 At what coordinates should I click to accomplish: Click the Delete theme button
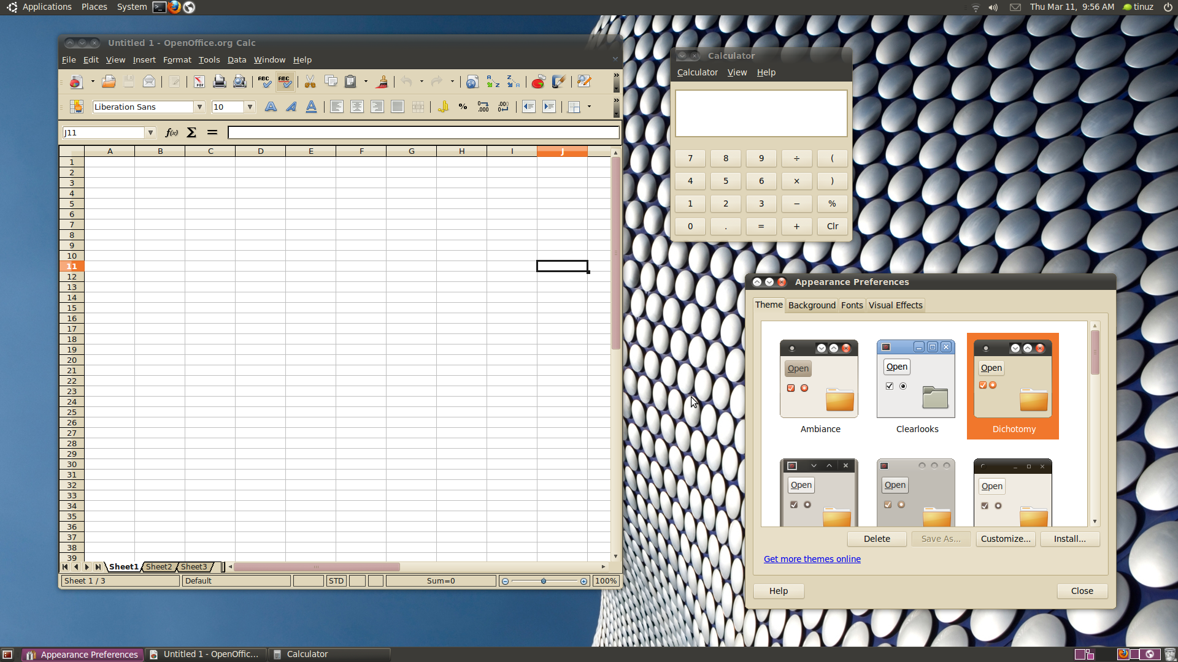(877, 539)
